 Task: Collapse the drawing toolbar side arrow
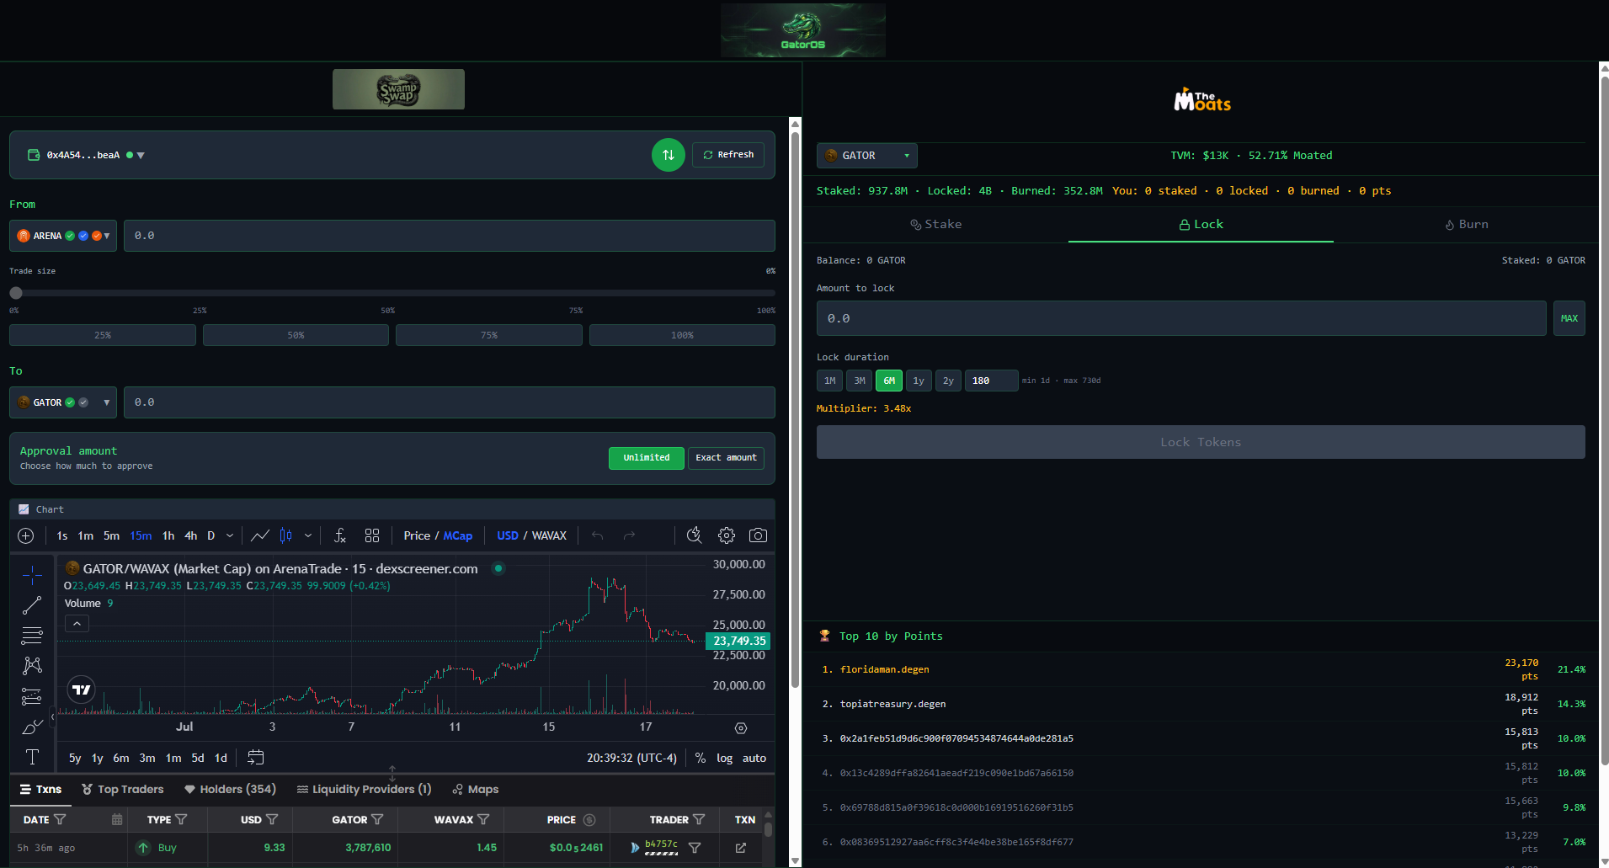(x=52, y=717)
